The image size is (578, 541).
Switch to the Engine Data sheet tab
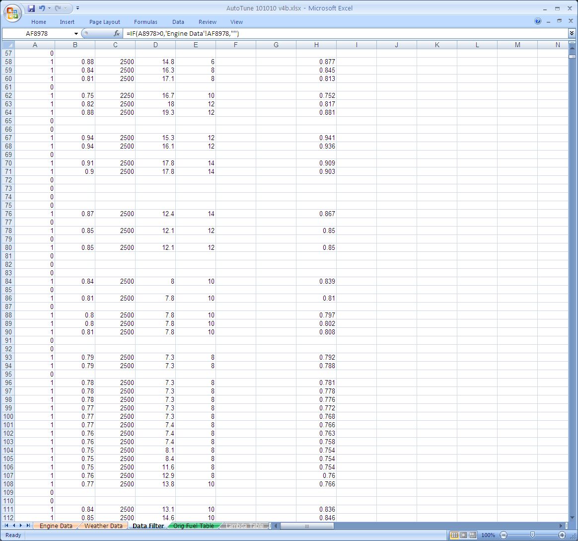coord(56,526)
